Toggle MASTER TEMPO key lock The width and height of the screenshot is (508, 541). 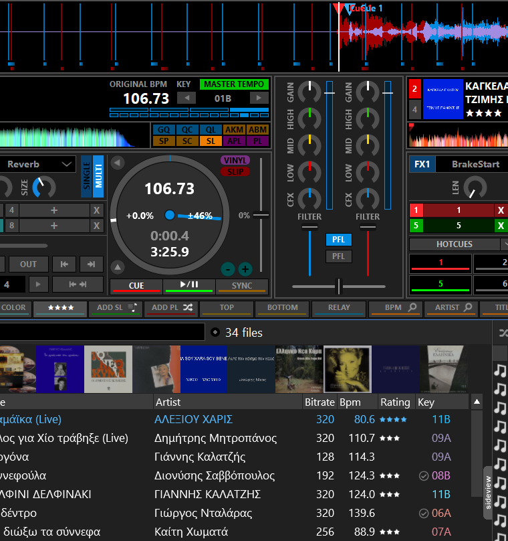point(234,84)
